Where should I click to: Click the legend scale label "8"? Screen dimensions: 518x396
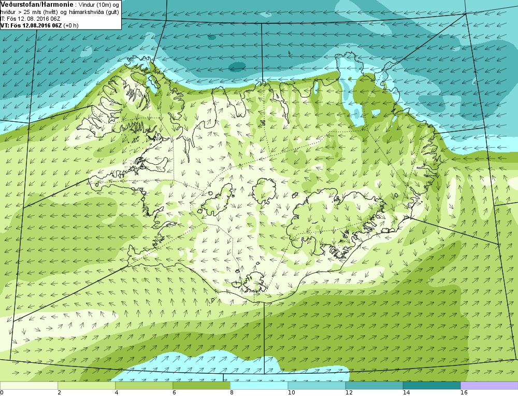[232, 393]
